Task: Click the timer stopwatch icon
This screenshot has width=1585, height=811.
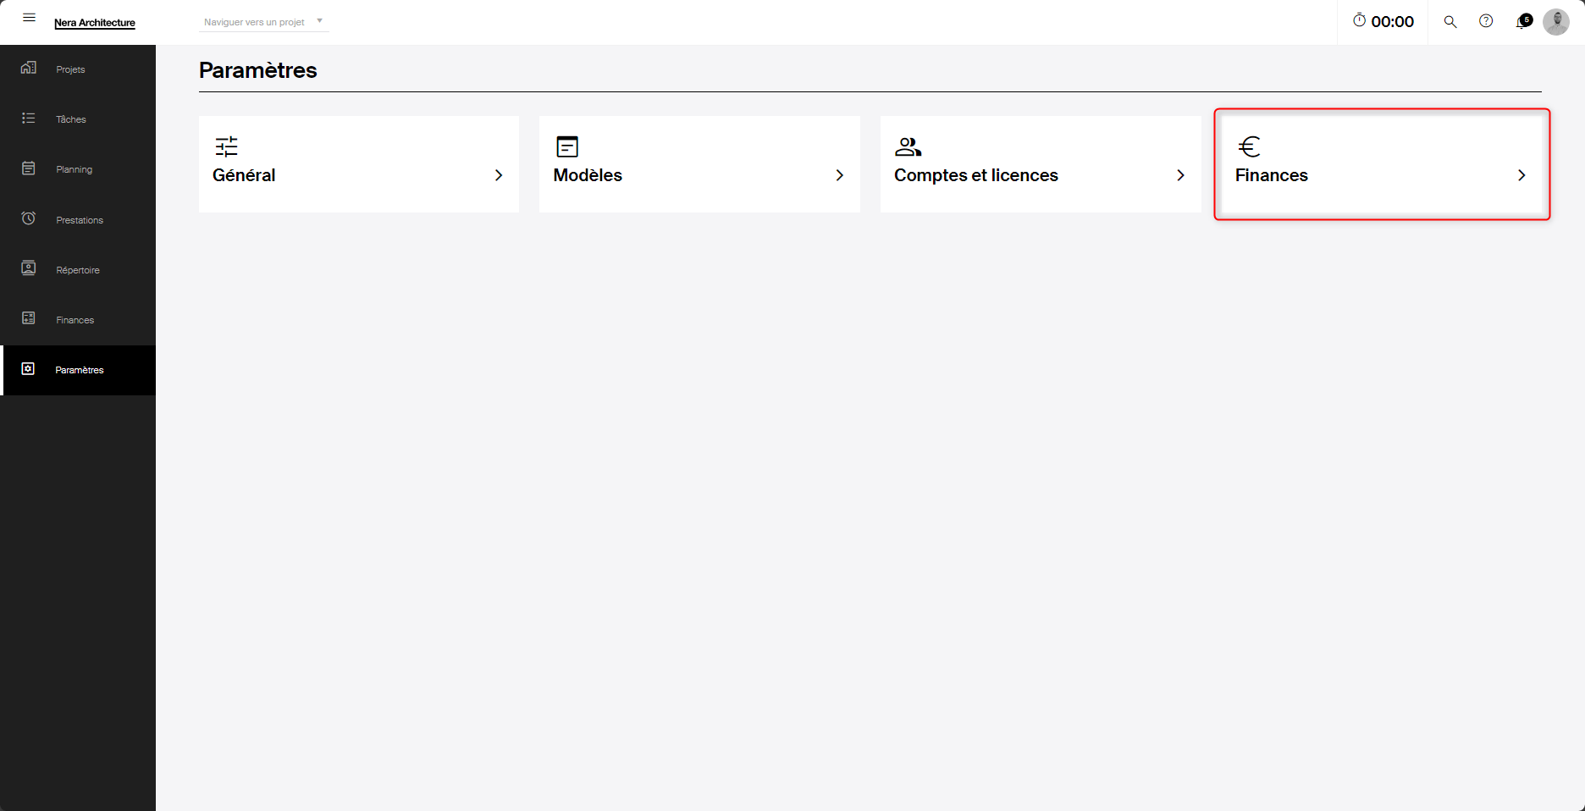Action: pos(1359,20)
